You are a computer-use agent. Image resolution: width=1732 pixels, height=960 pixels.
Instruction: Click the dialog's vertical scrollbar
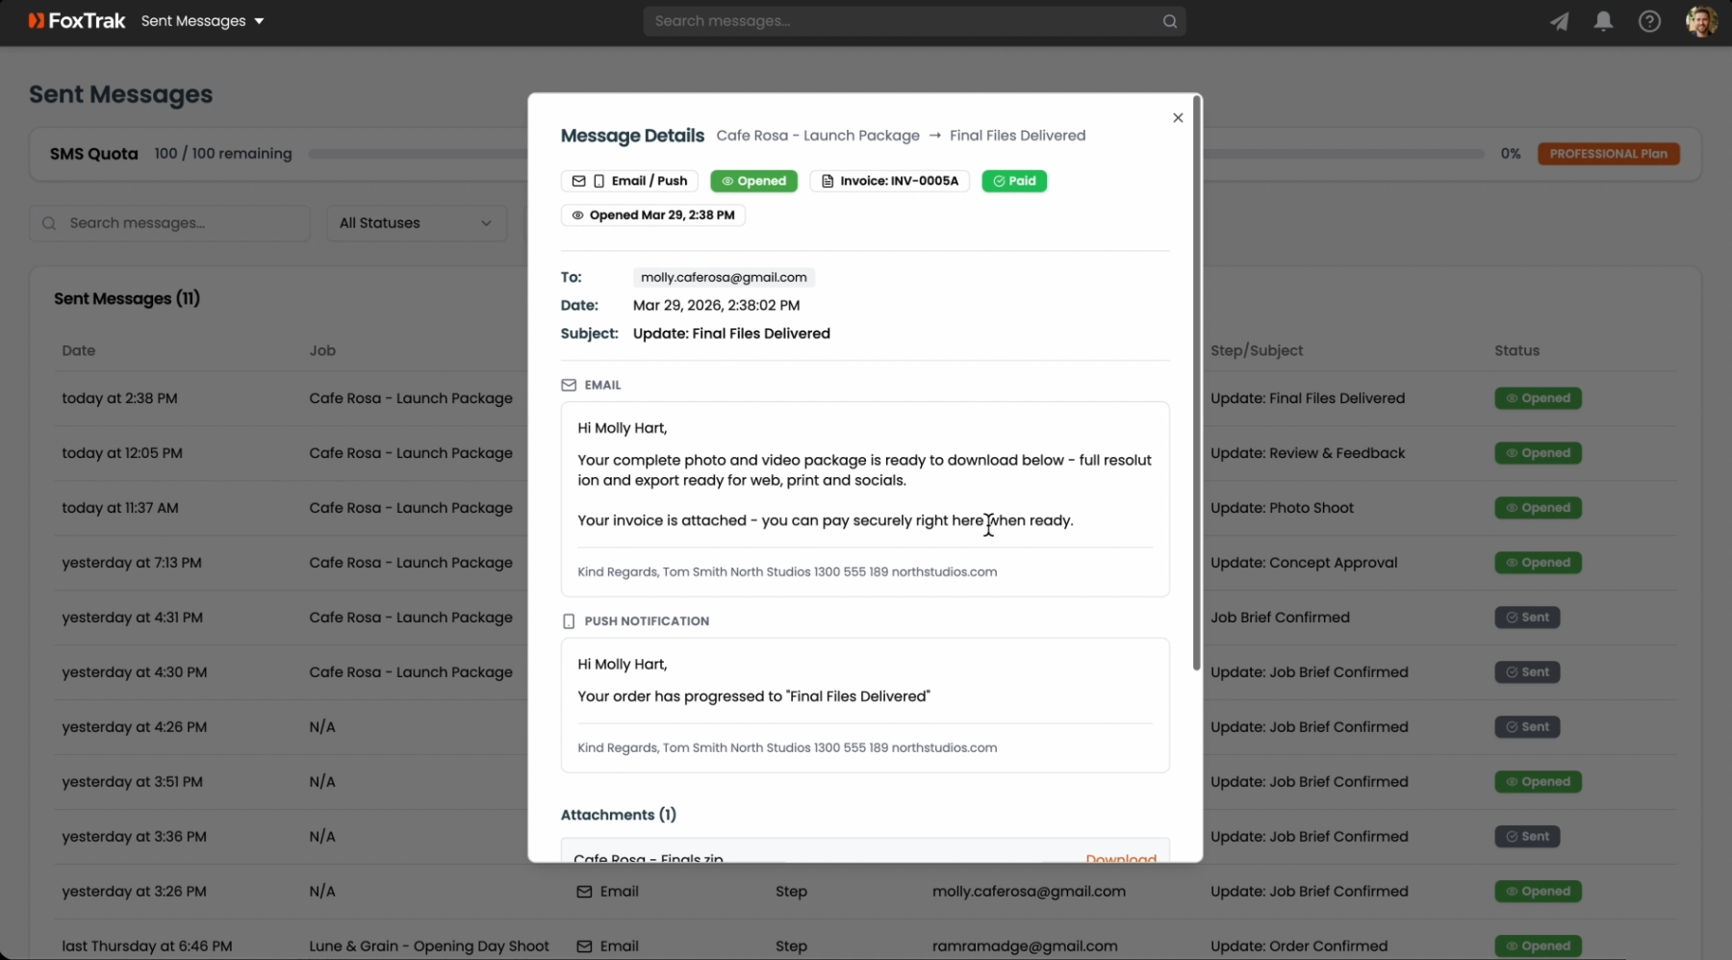(1196, 383)
